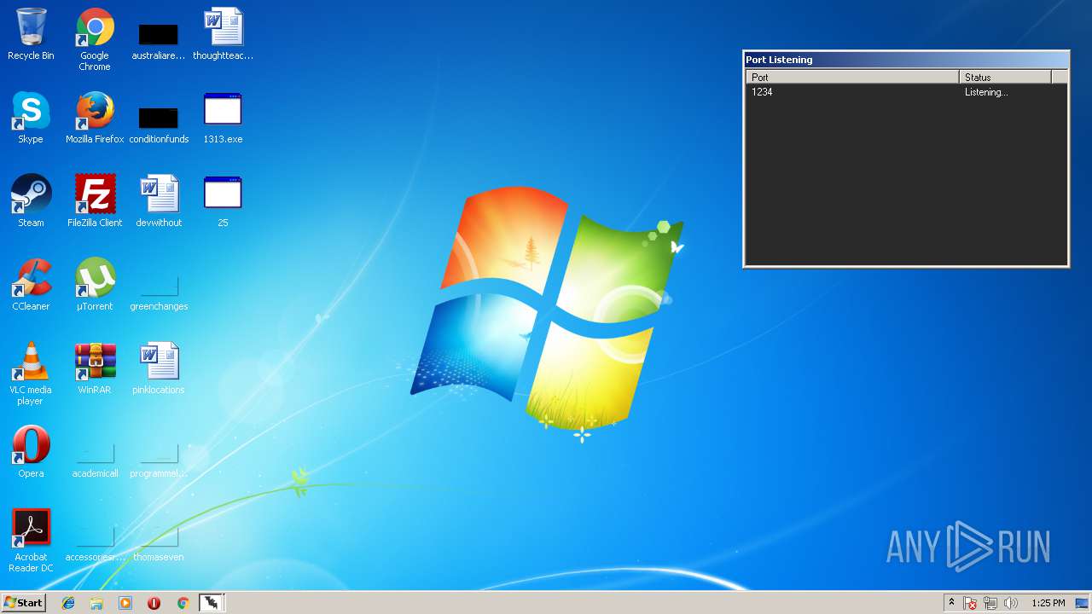Screen dimensions: 1092x614
Task: Select the 1313.exe file icon
Action: coord(223,118)
